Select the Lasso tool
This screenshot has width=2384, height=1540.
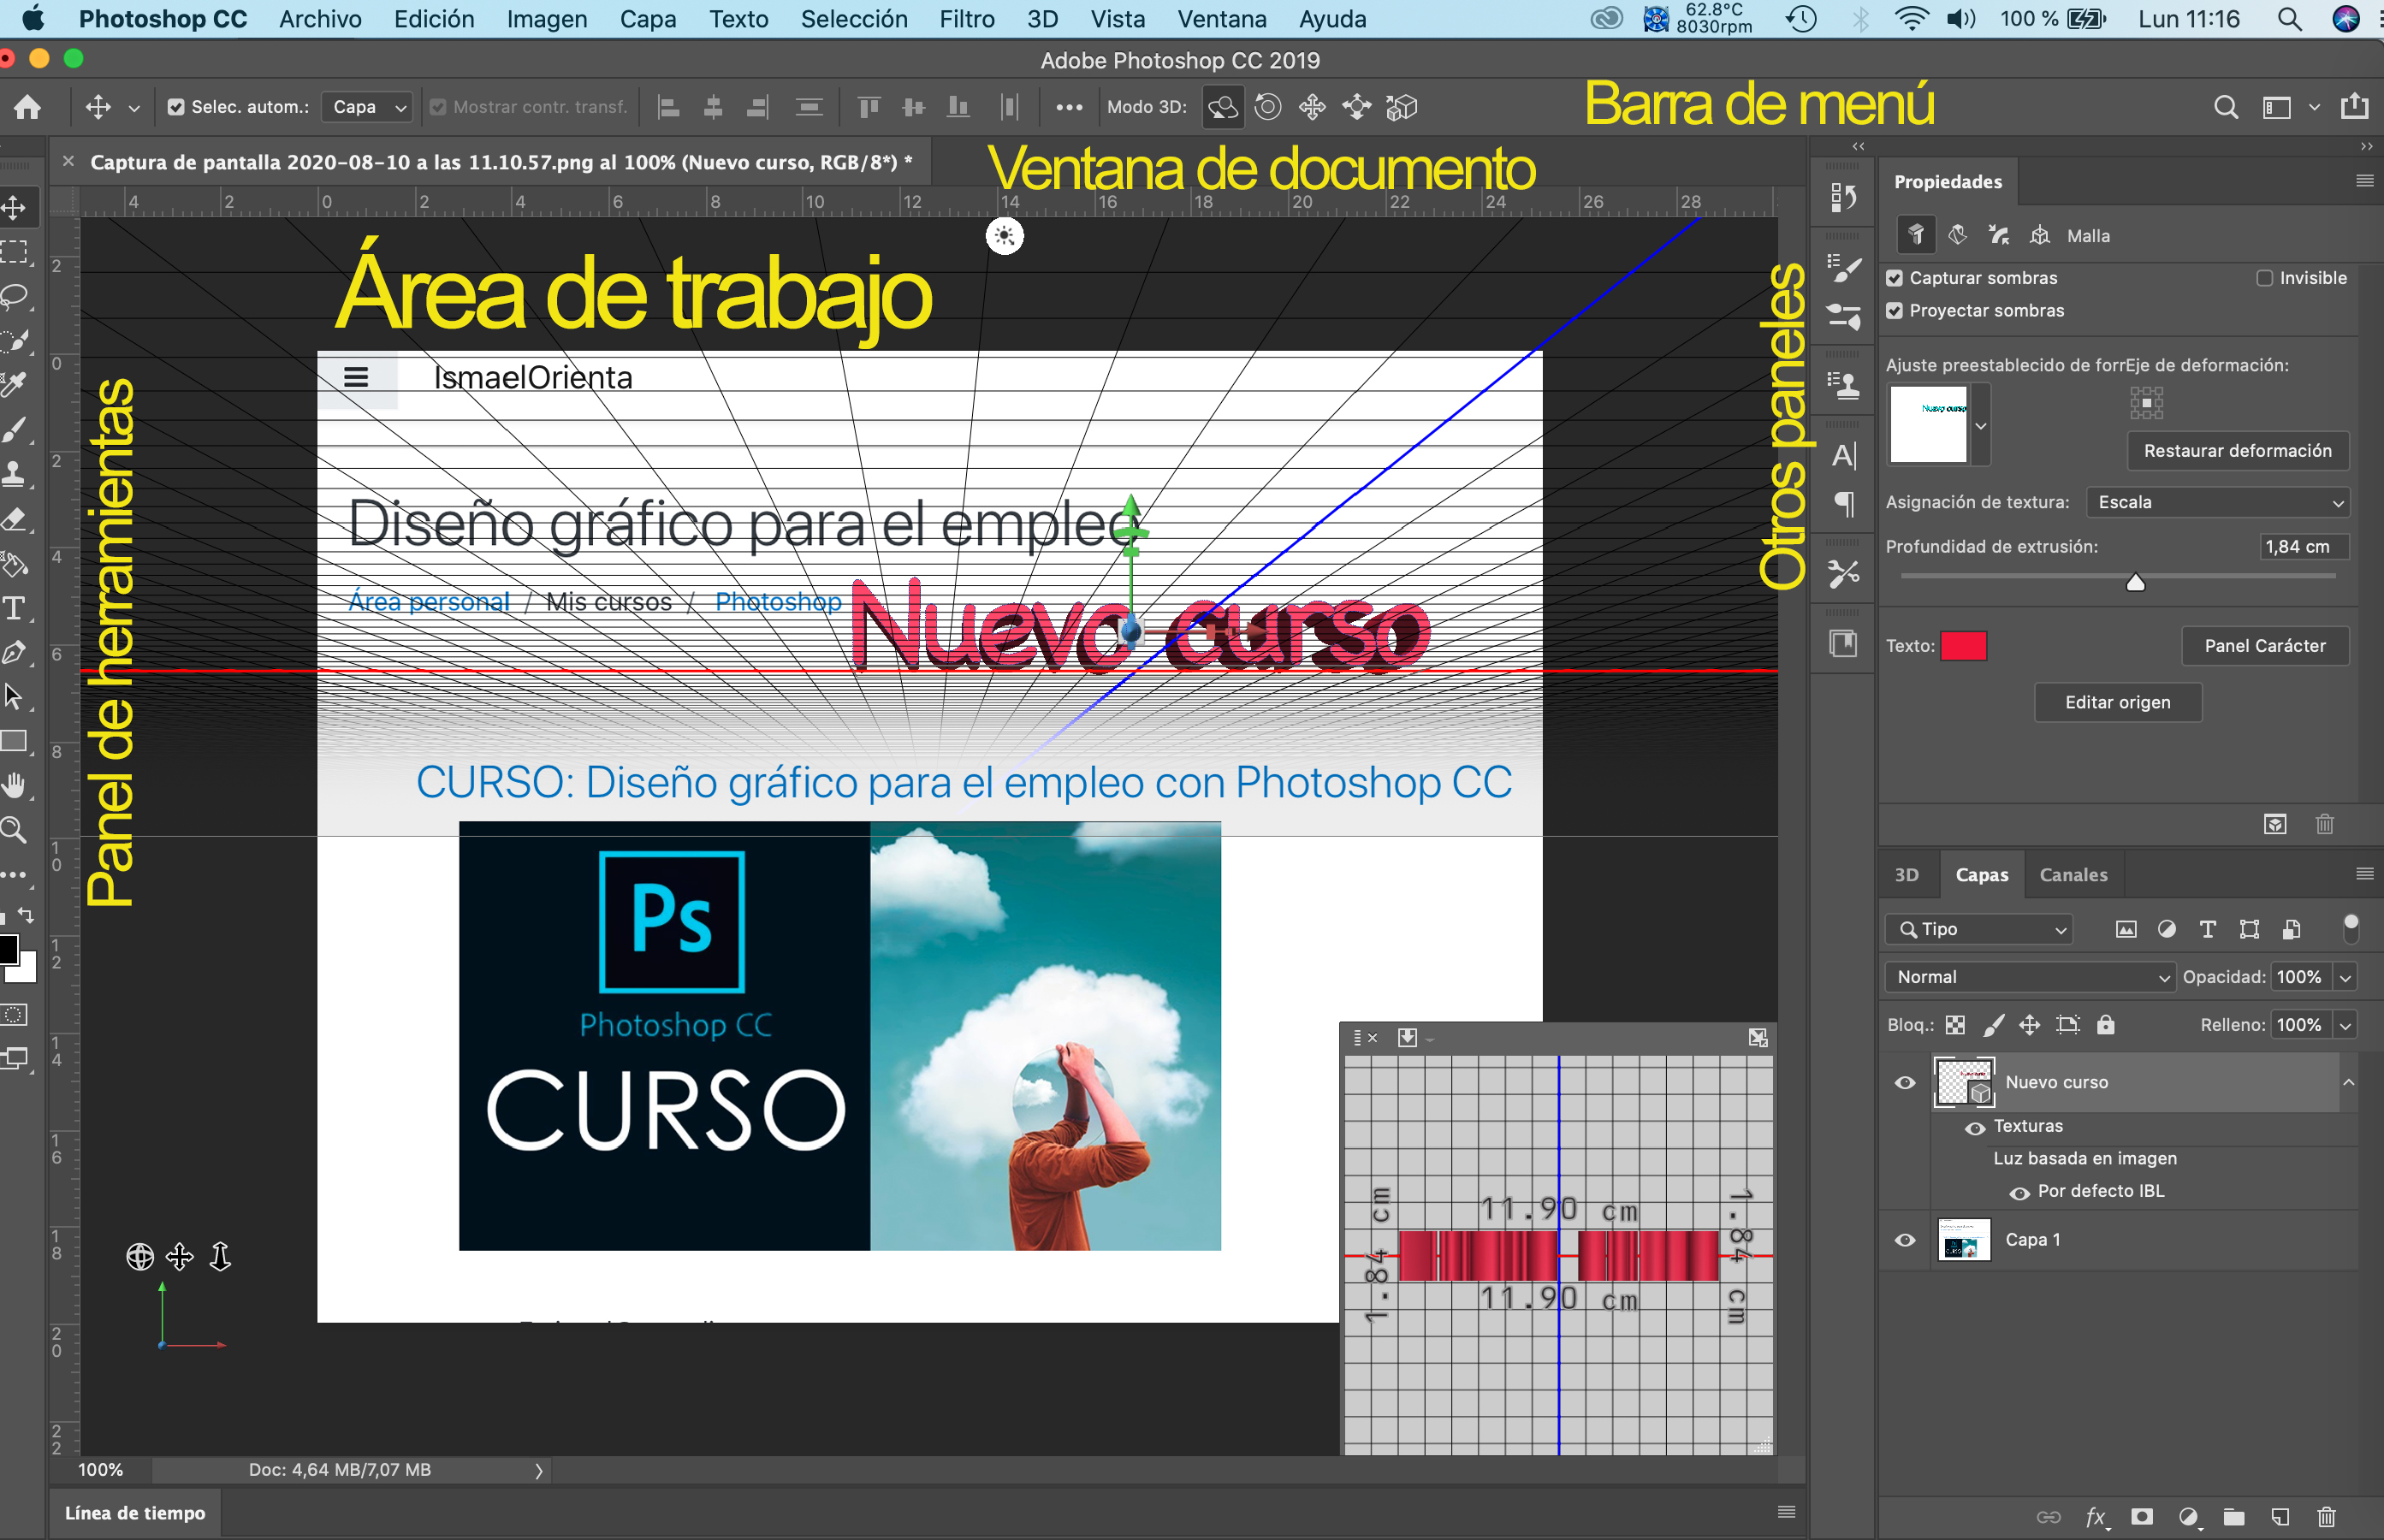(x=15, y=296)
